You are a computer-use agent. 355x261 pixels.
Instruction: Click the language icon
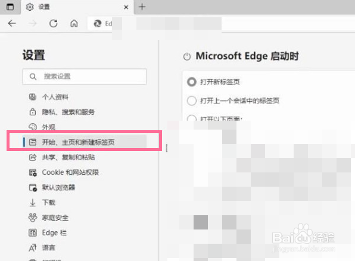pyautogui.click(x=33, y=248)
